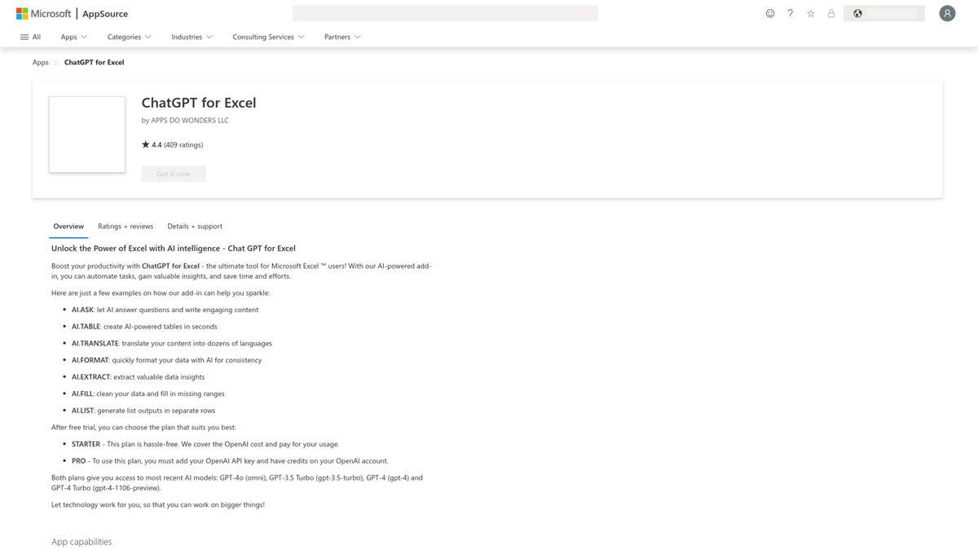This screenshot has width=978, height=550.
Task: Click the ChatGPT for Excel app logo thumbnail
Action: pyautogui.click(x=87, y=134)
